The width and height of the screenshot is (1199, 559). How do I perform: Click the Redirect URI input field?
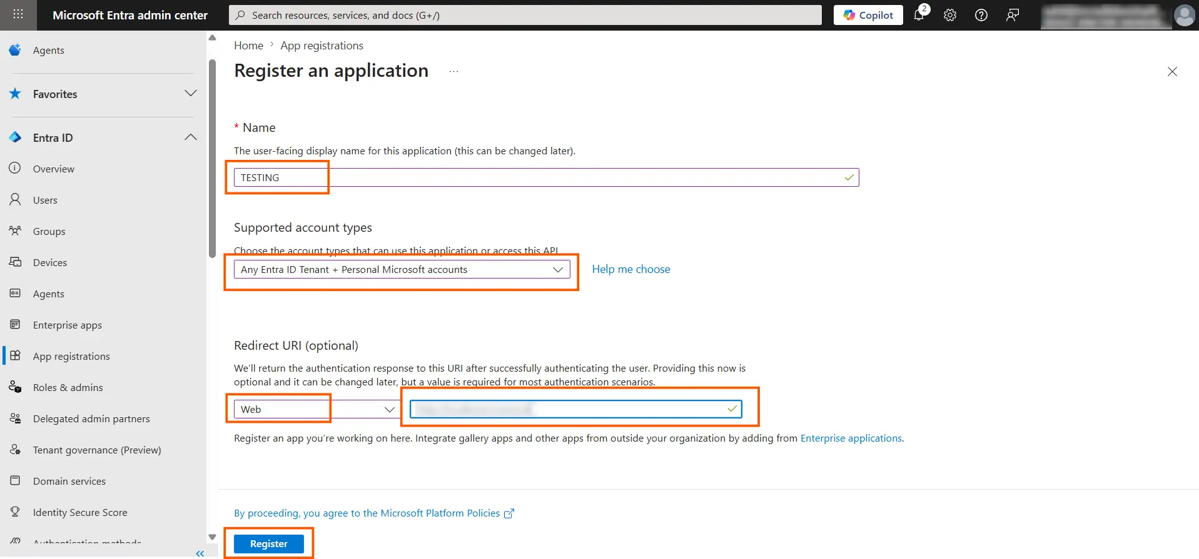coord(575,409)
